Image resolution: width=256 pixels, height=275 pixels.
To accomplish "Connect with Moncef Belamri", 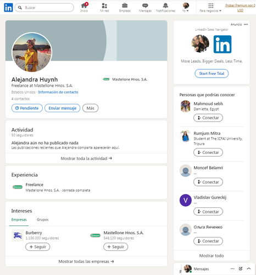I will [x=208, y=182].
